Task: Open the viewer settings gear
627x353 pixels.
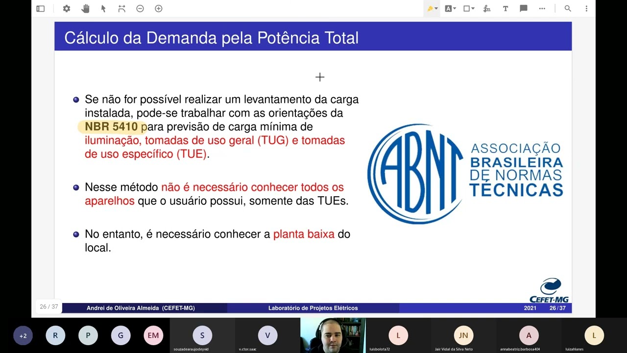Action: point(67,8)
